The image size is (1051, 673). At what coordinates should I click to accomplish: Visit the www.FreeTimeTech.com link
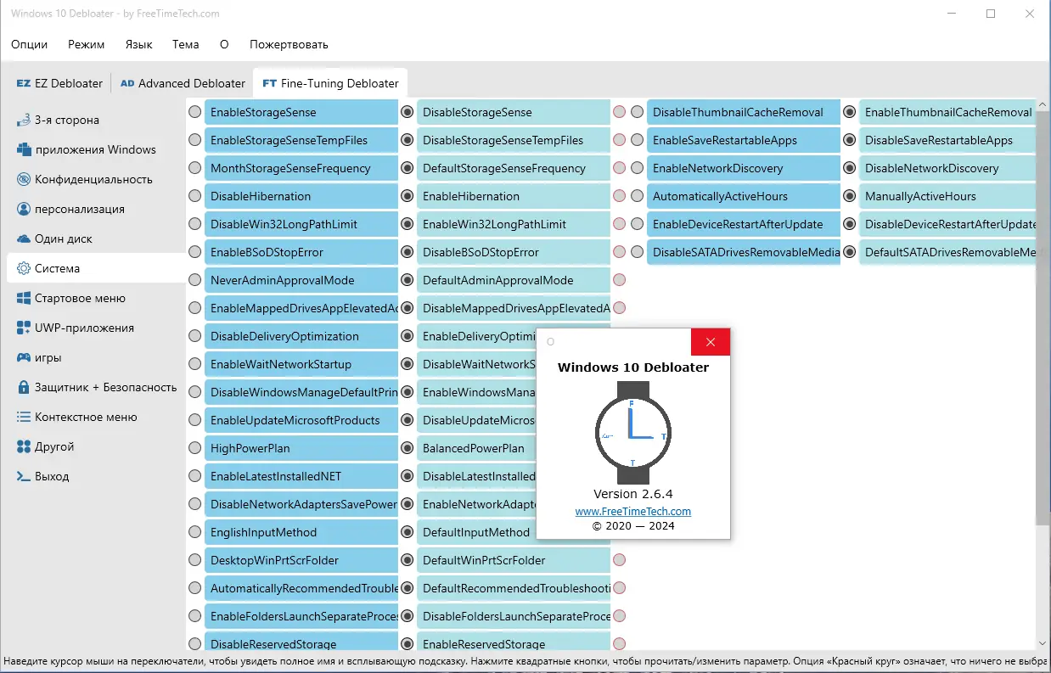(x=633, y=511)
